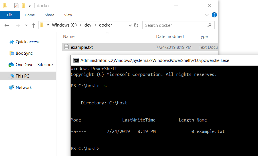Screen dimensions: 258x156
Task: Switch to the Home ribbon tab
Action: click(30, 15)
